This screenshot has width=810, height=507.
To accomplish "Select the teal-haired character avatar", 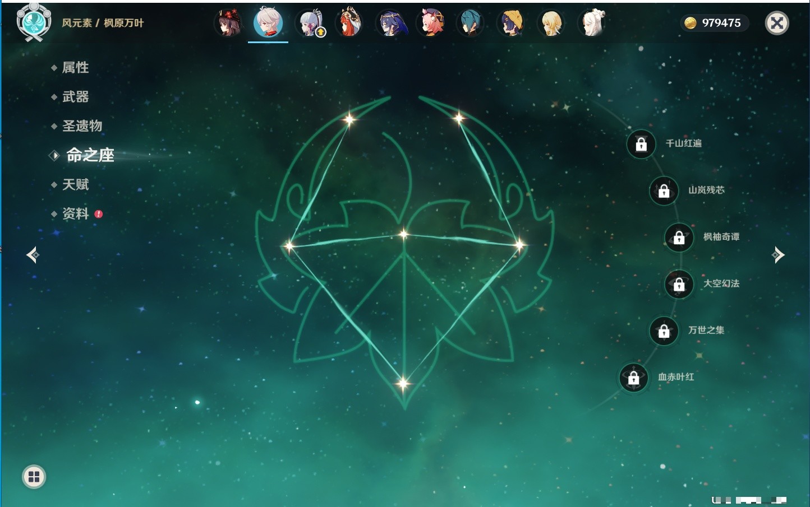I will [x=470, y=23].
